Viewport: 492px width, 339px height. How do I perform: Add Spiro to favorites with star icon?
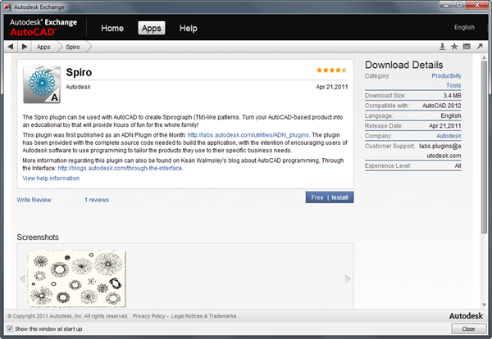pyautogui.click(x=454, y=47)
